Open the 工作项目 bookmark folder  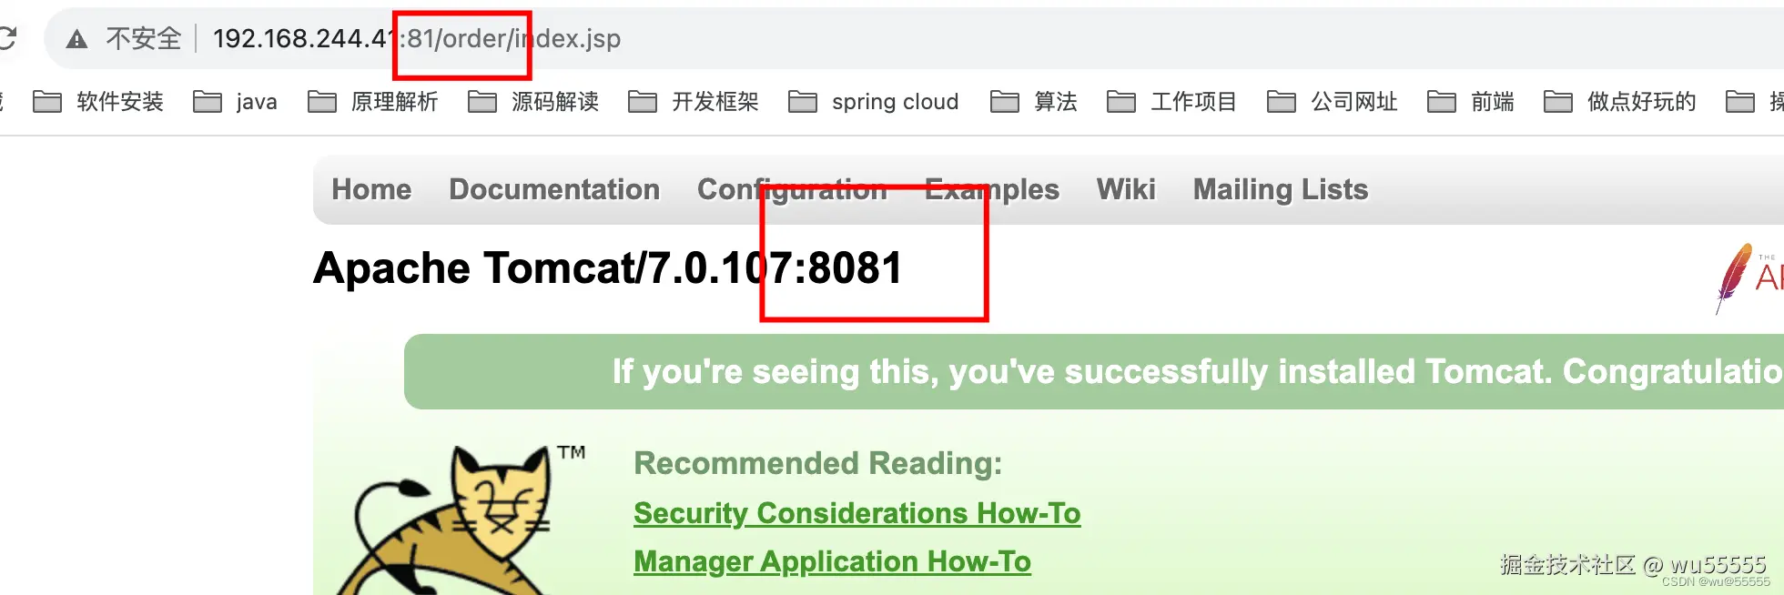pyautogui.click(x=1172, y=101)
